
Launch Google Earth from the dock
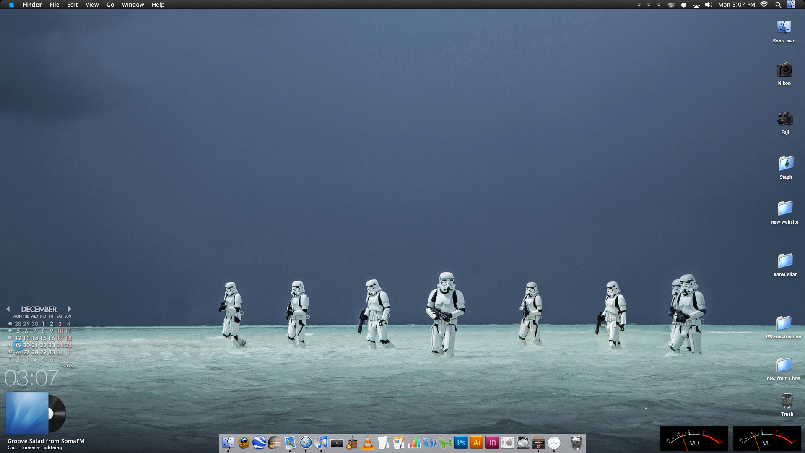(259, 443)
